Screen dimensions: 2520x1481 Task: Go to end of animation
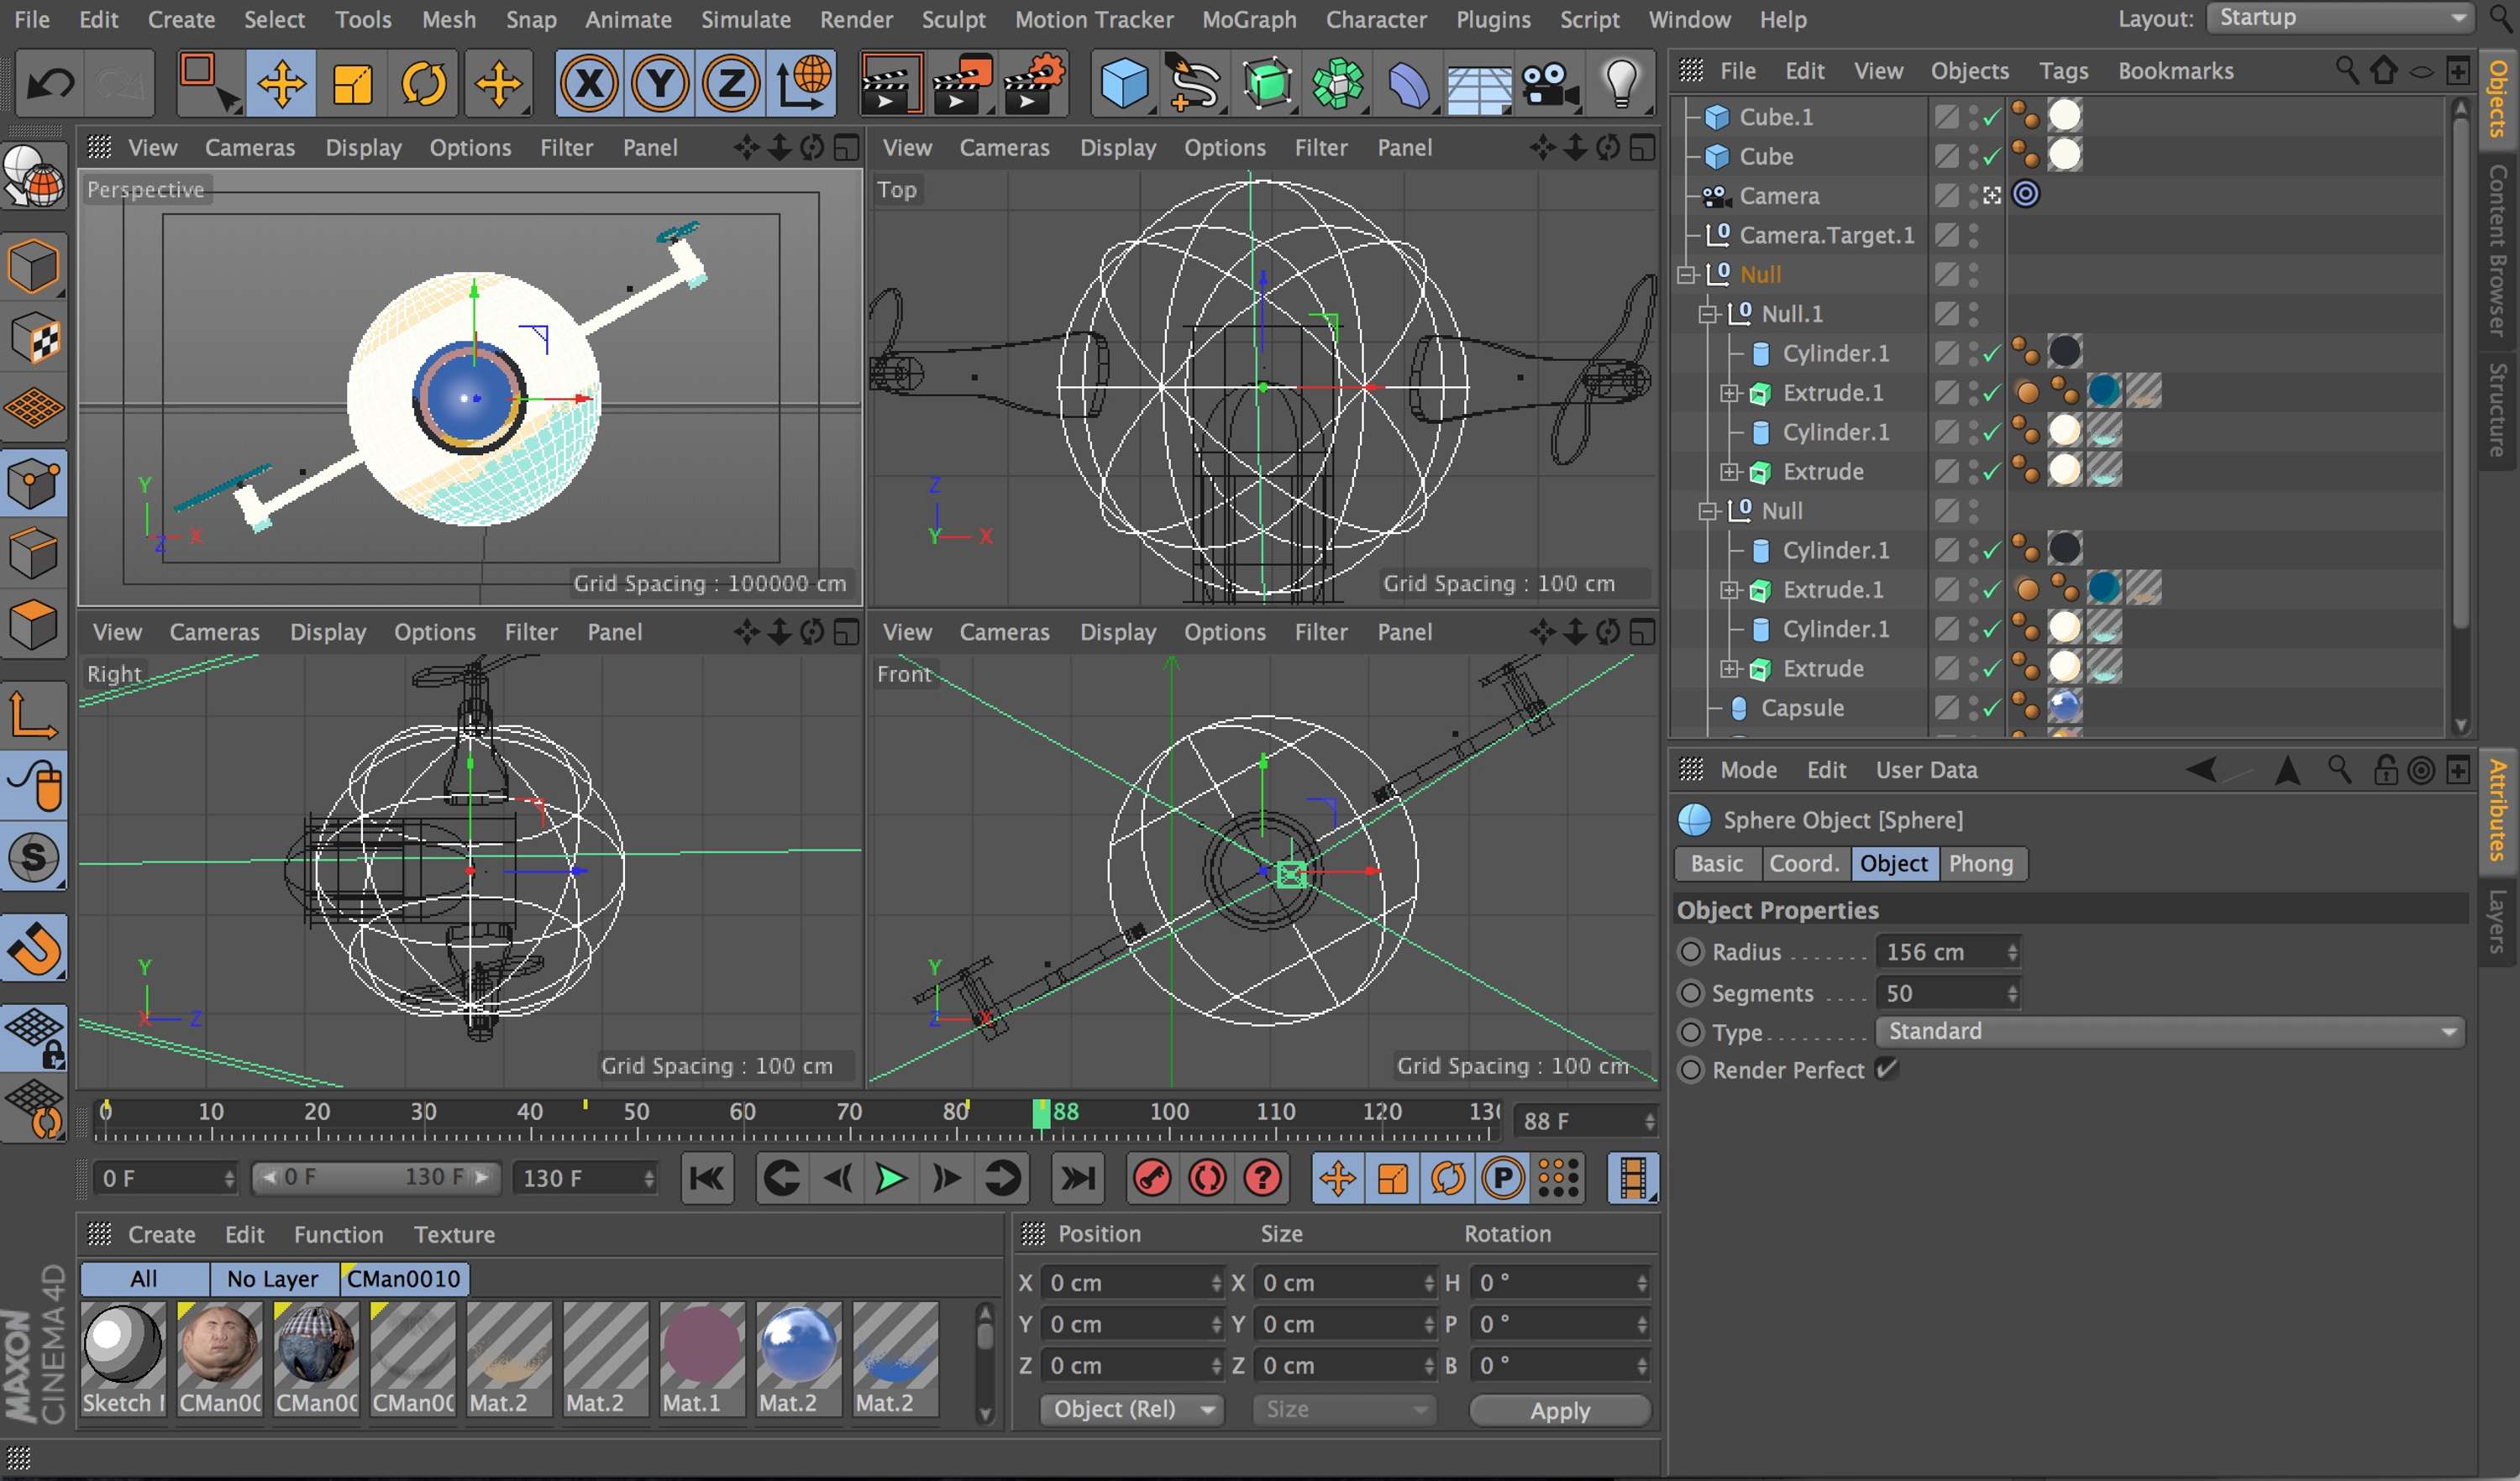[1077, 1178]
